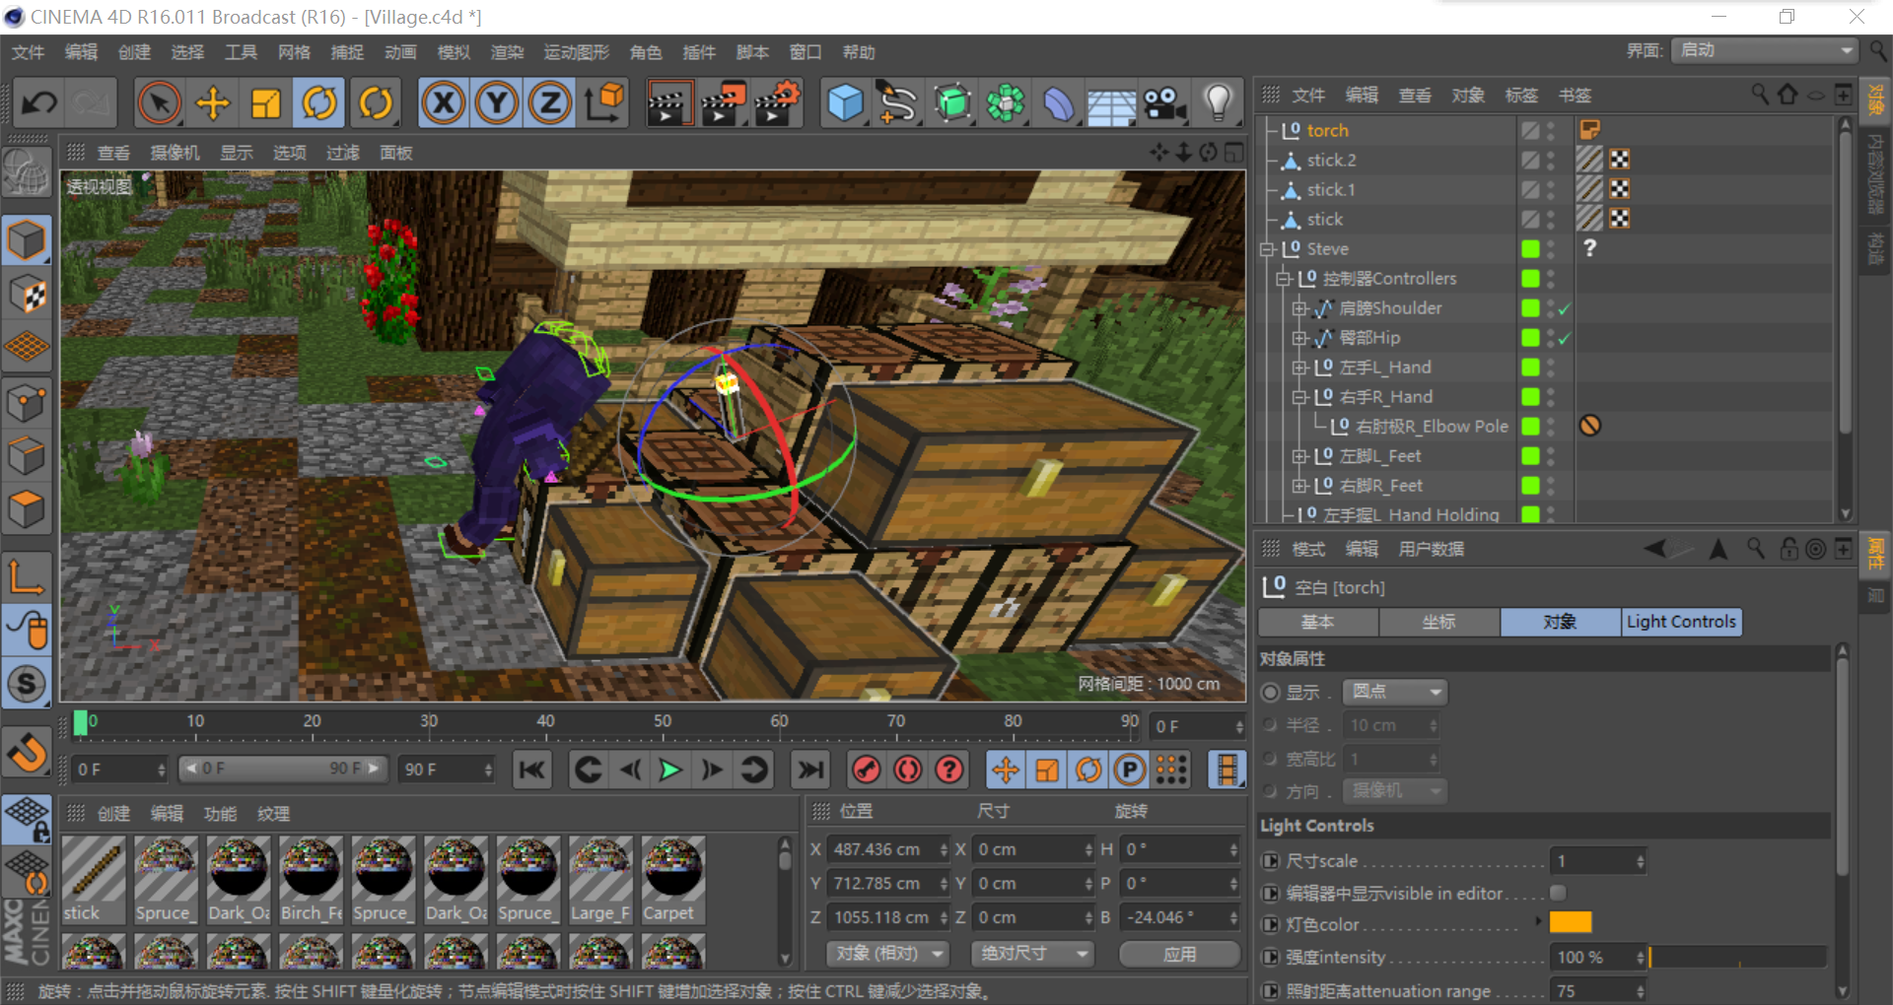The width and height of the screenshot is (1893, 1005).
Task: Open the 对象 (相对) coordinate dropdown
Action: point(888,954)
